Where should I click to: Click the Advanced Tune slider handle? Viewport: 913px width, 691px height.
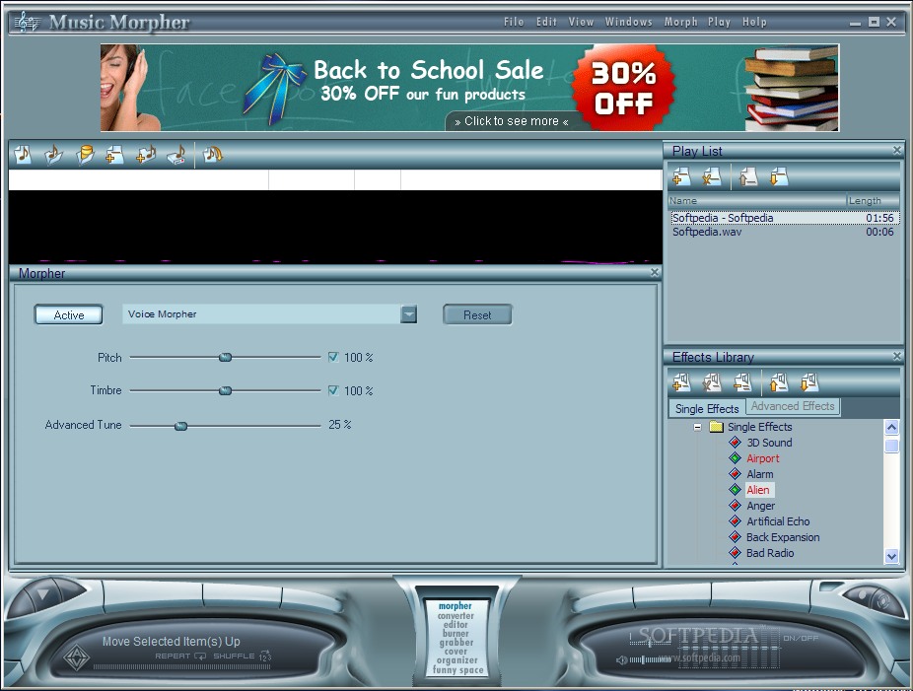coord(180,426)
